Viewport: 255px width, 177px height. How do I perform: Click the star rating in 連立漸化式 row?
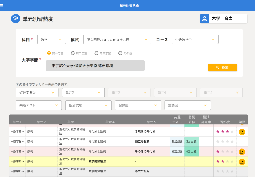225,142
